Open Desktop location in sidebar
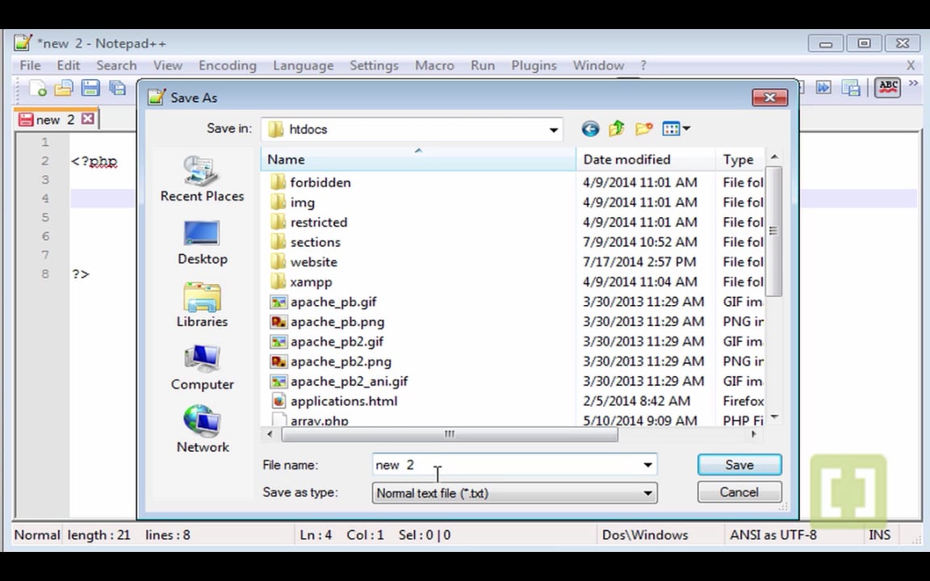Image resolution: width=930 pixels, height=581 pixels. [203, 242]
